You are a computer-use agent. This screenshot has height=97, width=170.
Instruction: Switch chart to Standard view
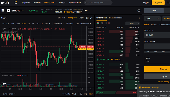point(61,18)
